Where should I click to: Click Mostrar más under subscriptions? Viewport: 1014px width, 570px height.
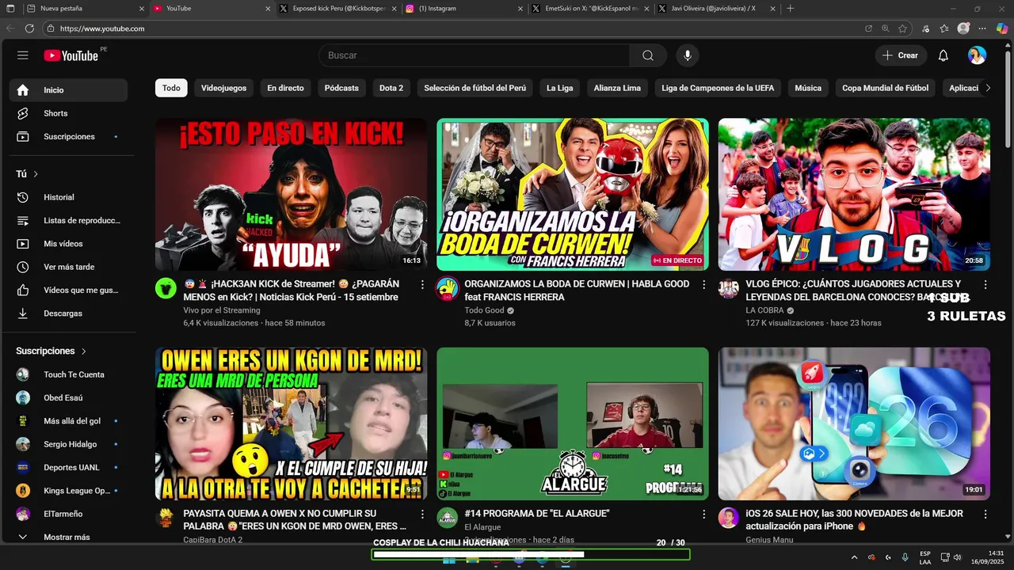(68, 537)
